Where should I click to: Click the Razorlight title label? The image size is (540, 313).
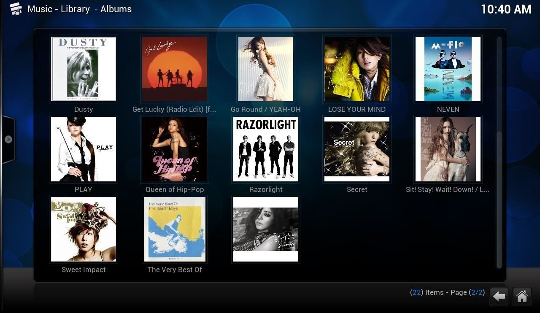(266, 189)
